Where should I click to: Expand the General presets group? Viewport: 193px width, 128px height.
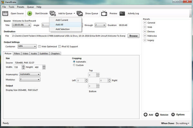145,23
